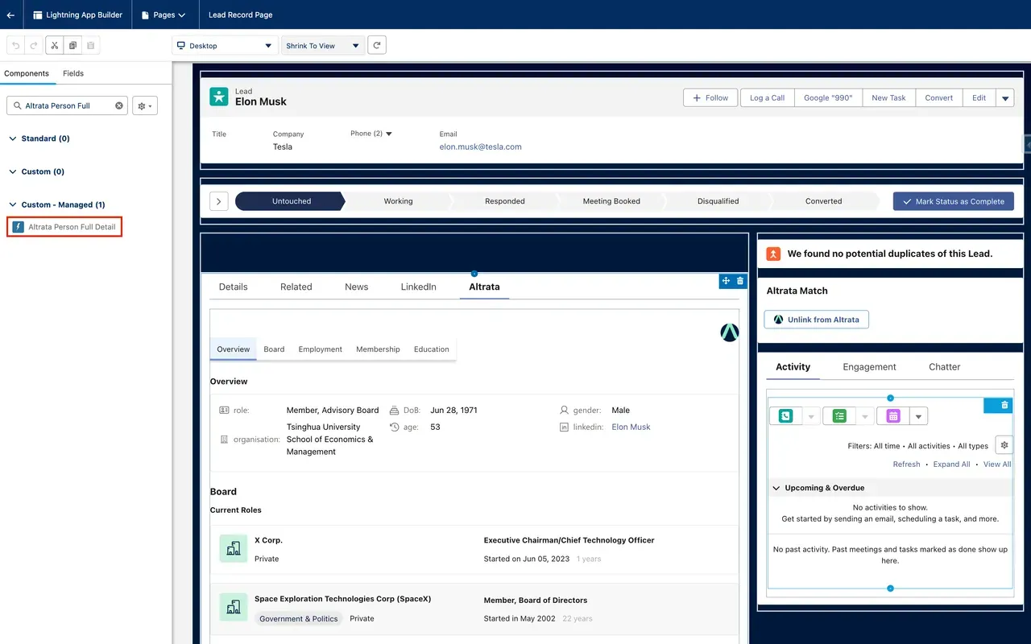Open the Altrata tab

pyautogui.click(x=484, y=287)
